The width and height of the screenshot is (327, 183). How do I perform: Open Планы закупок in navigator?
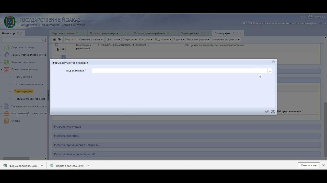[x=23, y=77]
